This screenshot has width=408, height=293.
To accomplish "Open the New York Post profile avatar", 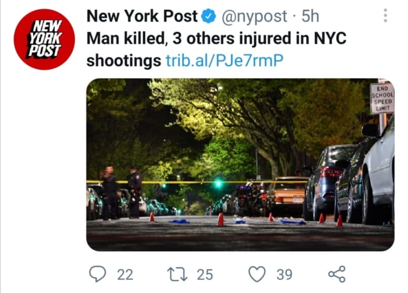I will pos(44,40).
